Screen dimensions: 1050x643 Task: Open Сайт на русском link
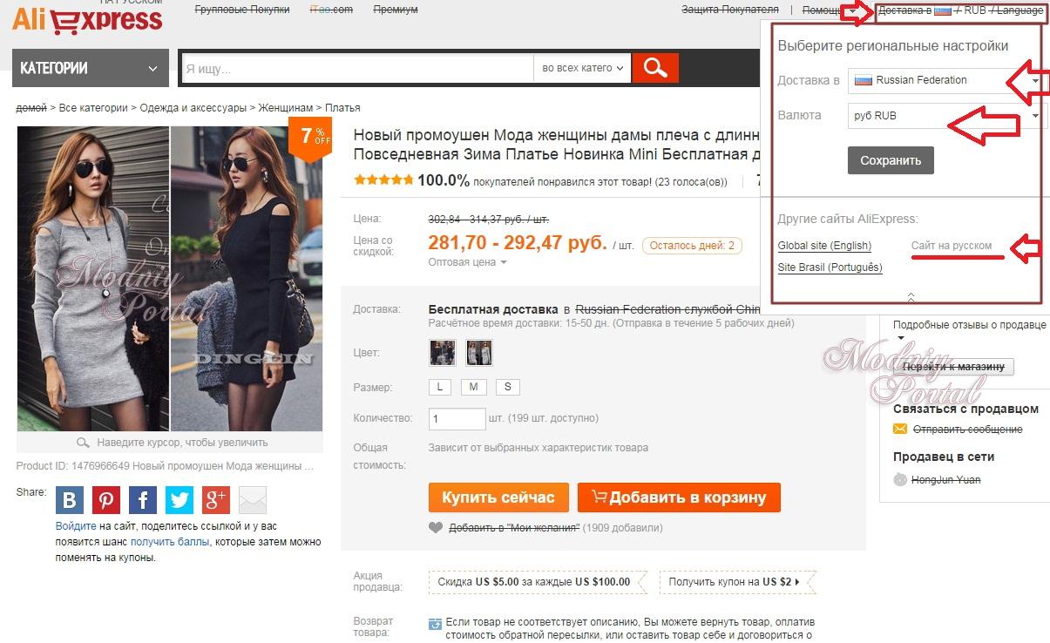pyautogui.click(x=952, y=247)
